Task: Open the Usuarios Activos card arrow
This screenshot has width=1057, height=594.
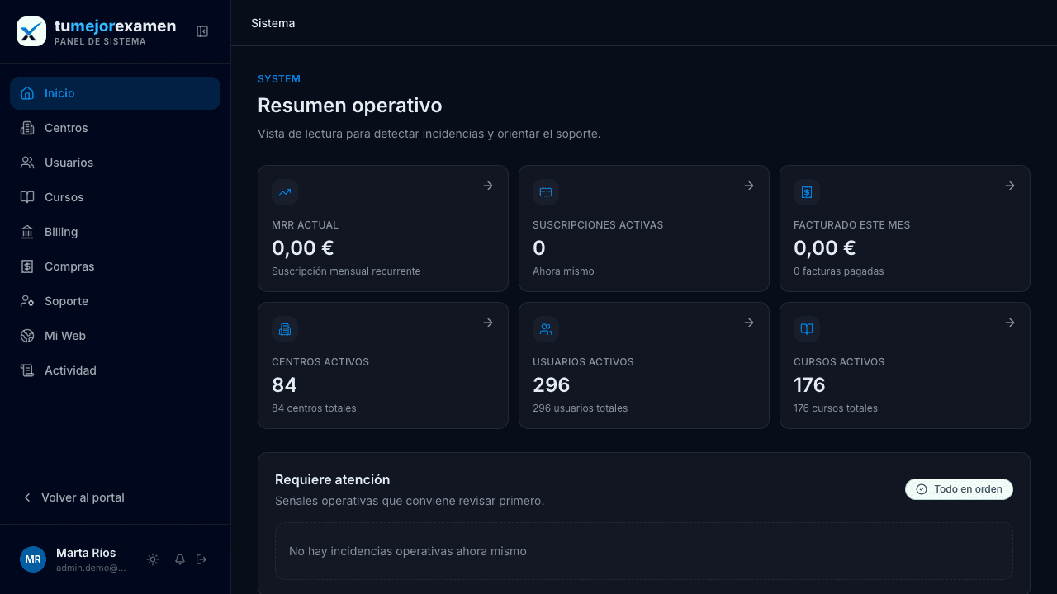Action: tap(749, 323)
